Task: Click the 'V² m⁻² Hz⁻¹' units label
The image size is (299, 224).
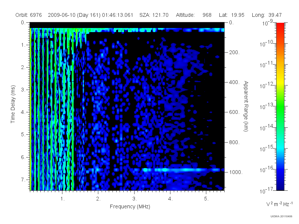Action: coord(279,204)
